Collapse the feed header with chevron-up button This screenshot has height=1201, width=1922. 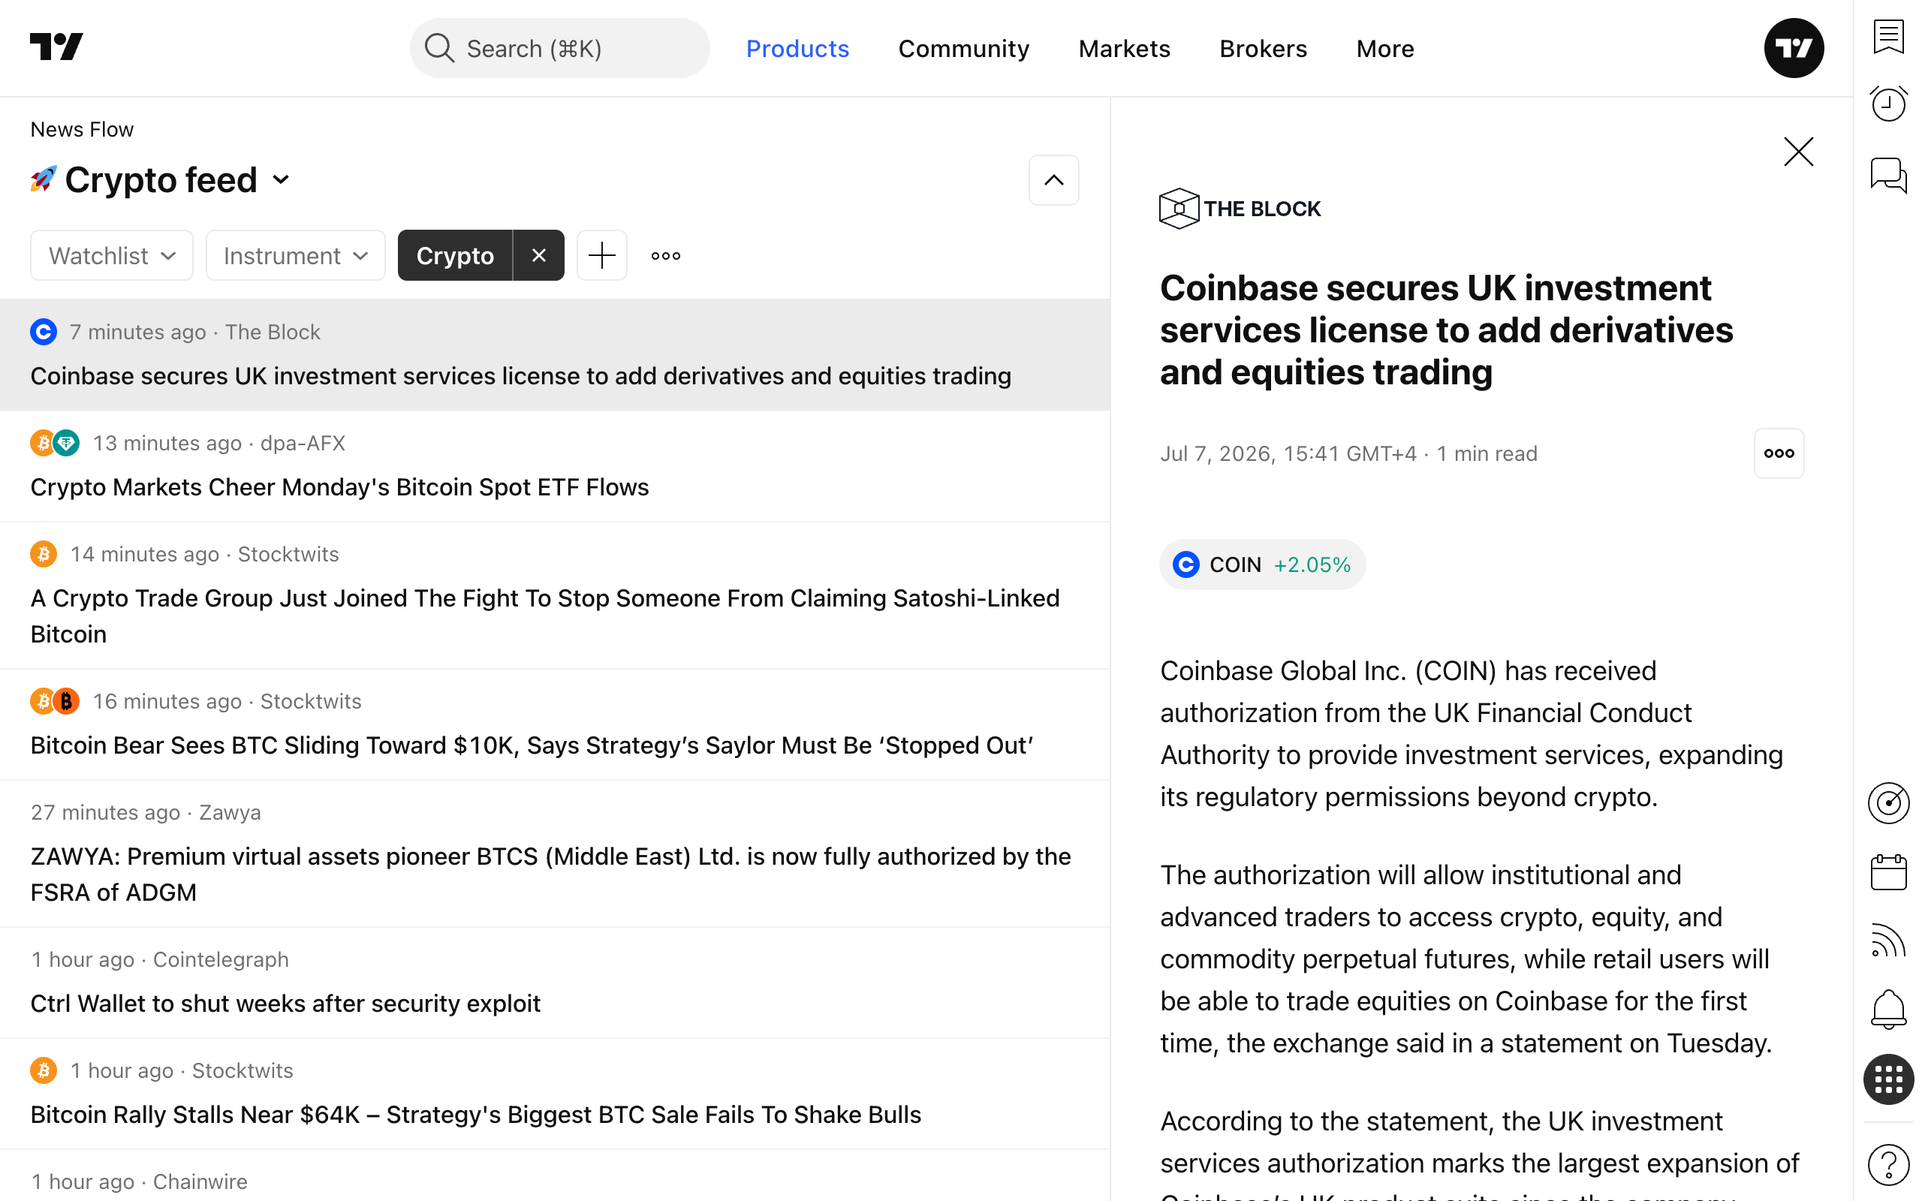tap(1054, 180)
